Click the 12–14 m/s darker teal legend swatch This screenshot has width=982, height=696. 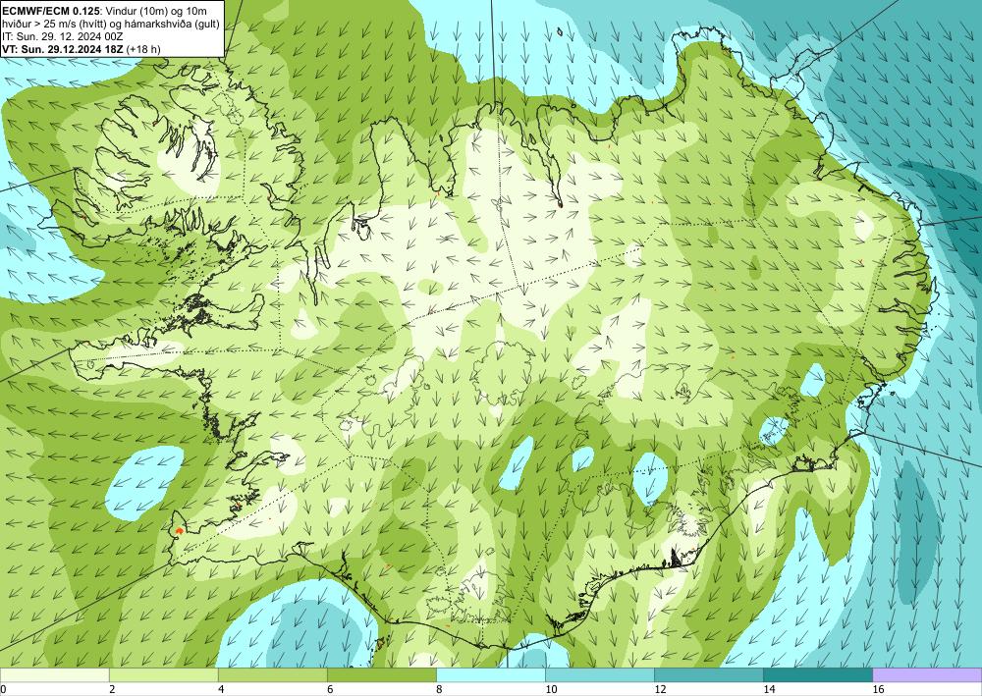coord(709,675)
